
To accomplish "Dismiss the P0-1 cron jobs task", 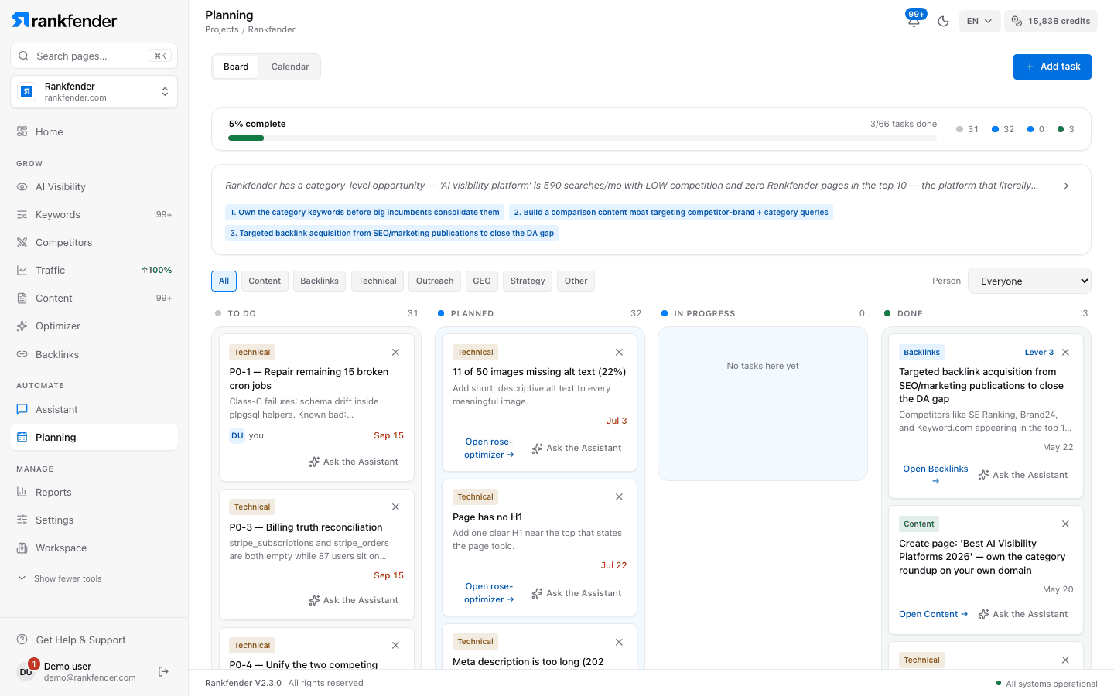I will coord(395,352).
